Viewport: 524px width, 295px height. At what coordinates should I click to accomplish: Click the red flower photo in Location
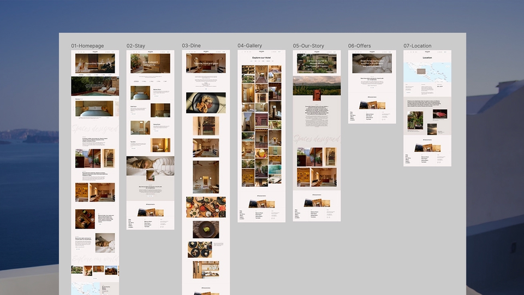click(x=439, y=114)
